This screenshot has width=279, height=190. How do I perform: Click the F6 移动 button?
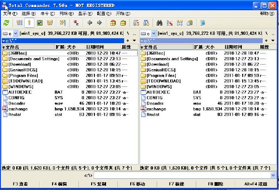137,184
